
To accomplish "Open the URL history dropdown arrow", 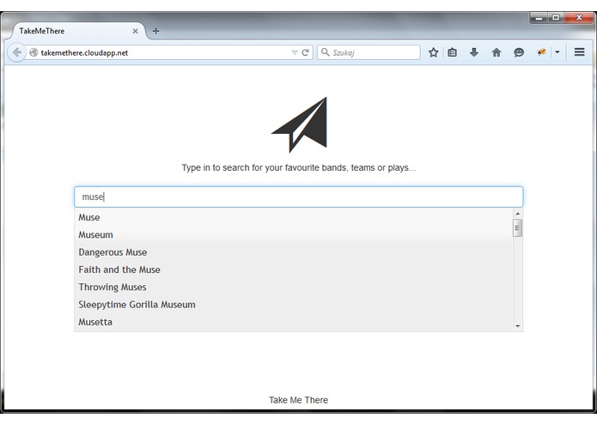I will pyautogui.click(x=295, y=52).
